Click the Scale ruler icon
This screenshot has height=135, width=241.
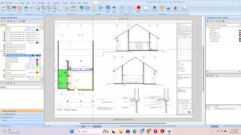pos(66,7)
